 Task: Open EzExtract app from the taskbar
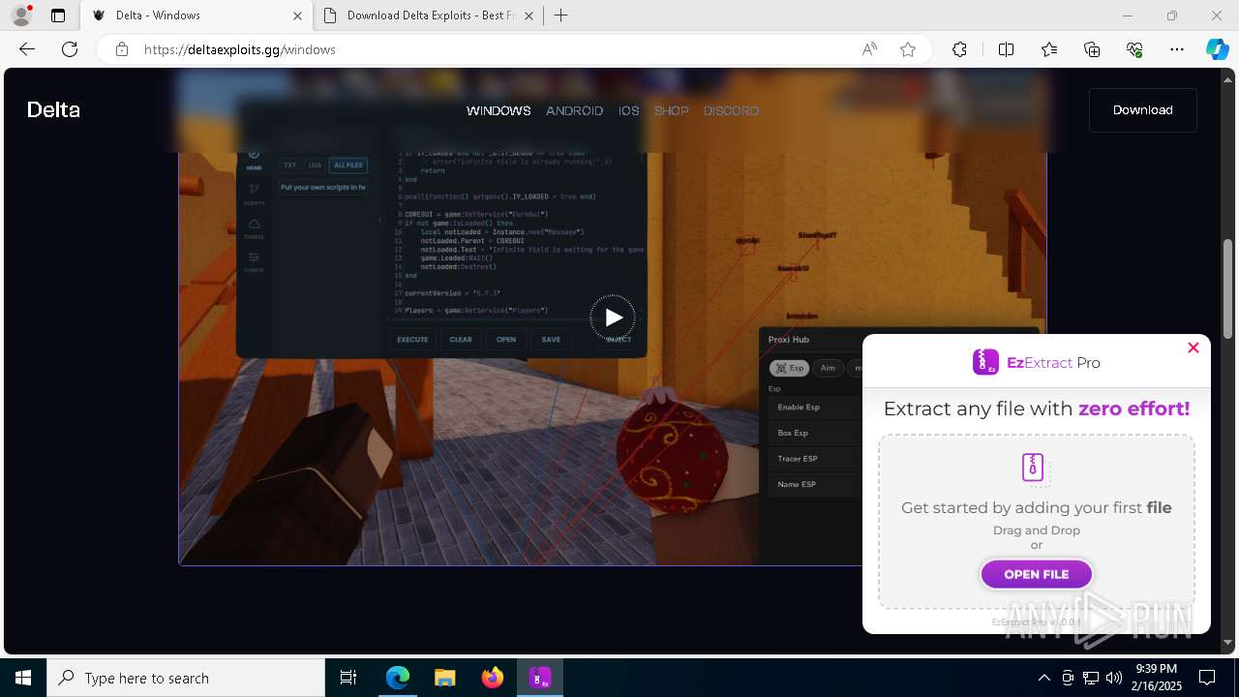pos(540,678)
